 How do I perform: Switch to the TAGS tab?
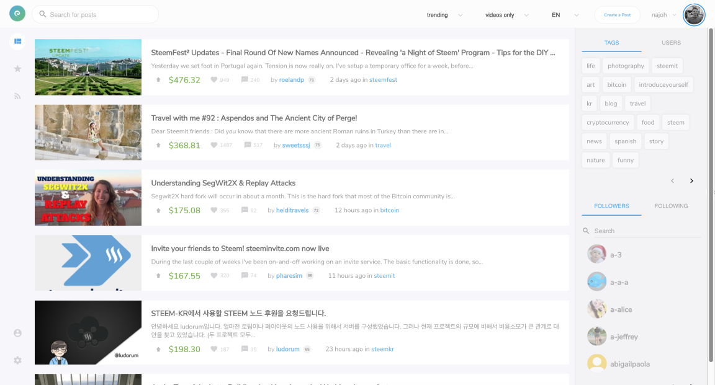tap(611, 43)
